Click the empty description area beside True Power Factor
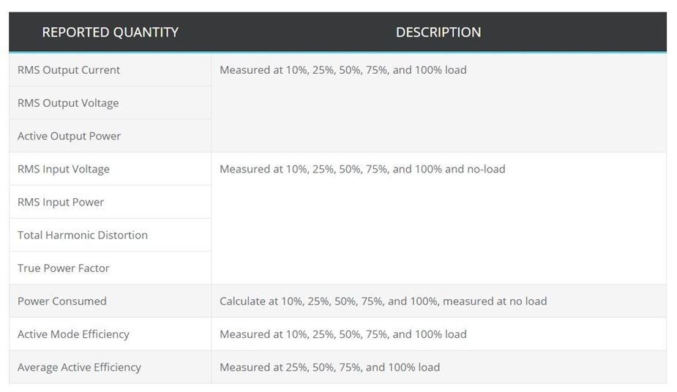This screenshot has width=677, height=392. coord(438,268)
